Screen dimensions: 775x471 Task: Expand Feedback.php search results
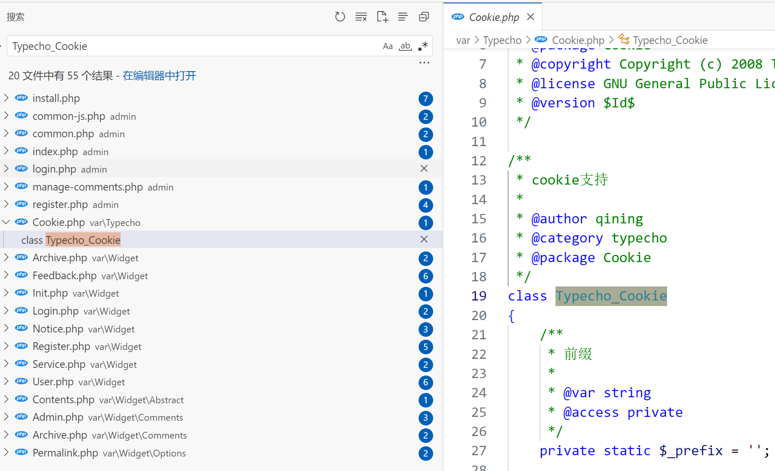6,275
